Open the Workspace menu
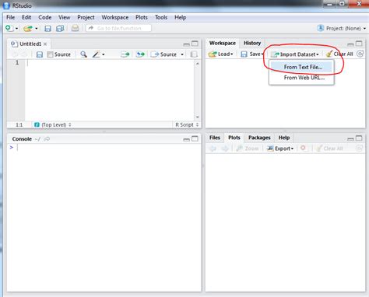 click(x=115, y=17)
